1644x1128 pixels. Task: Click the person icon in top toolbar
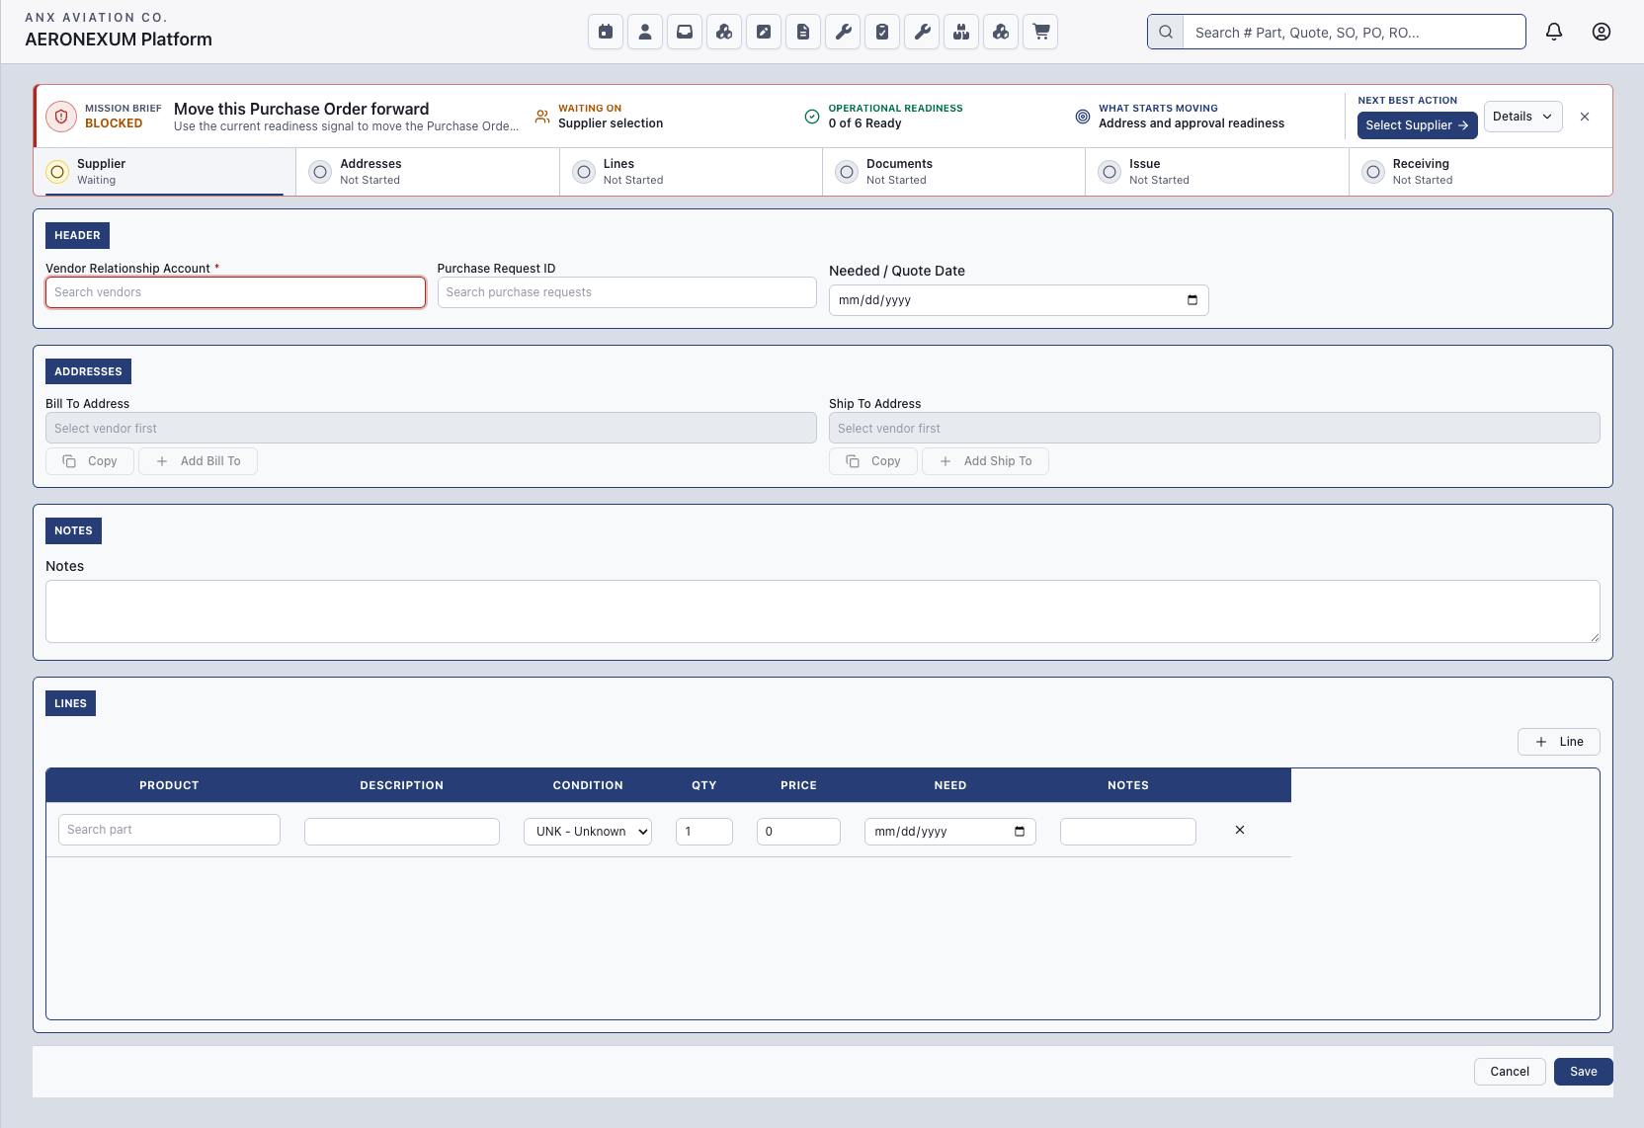645,32
